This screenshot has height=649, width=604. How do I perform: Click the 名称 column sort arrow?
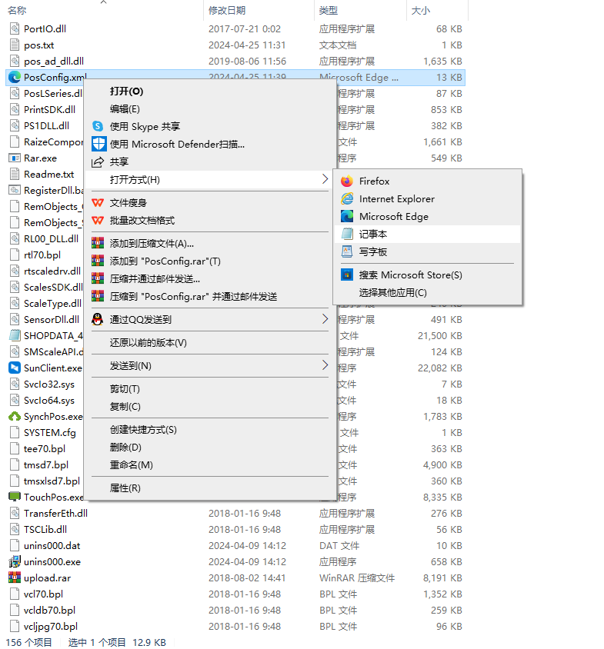tap(104, 2)
